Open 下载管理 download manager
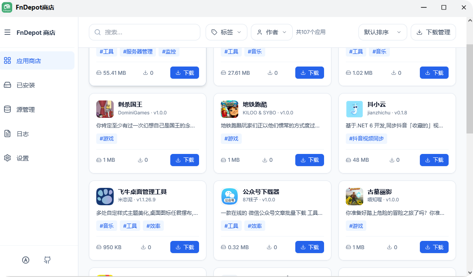Viewport: 473px width, 277px height. click(433, 32)
